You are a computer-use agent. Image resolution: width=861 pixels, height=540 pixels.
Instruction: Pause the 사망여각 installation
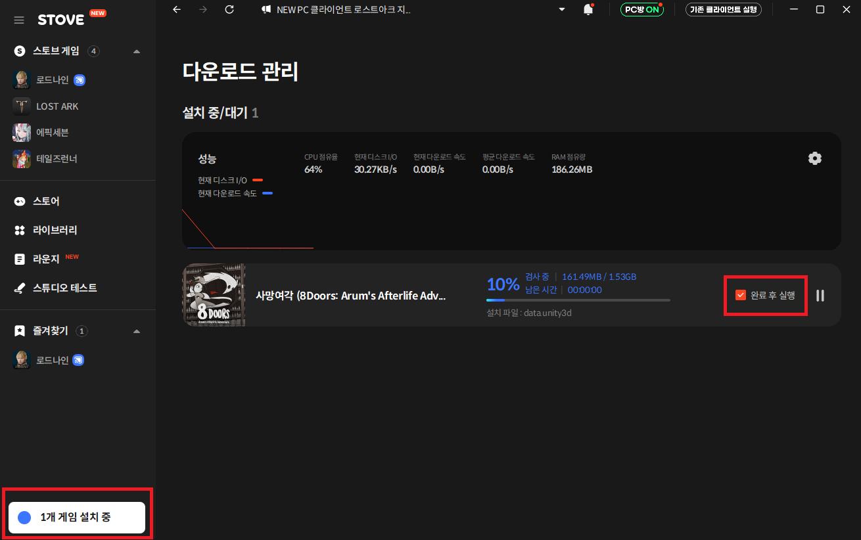click(820, 296)
